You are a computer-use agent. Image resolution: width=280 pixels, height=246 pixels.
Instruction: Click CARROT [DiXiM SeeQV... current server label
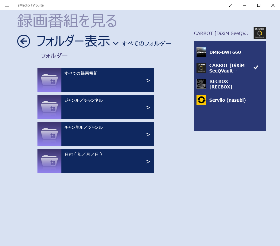[x=222, y=33]
